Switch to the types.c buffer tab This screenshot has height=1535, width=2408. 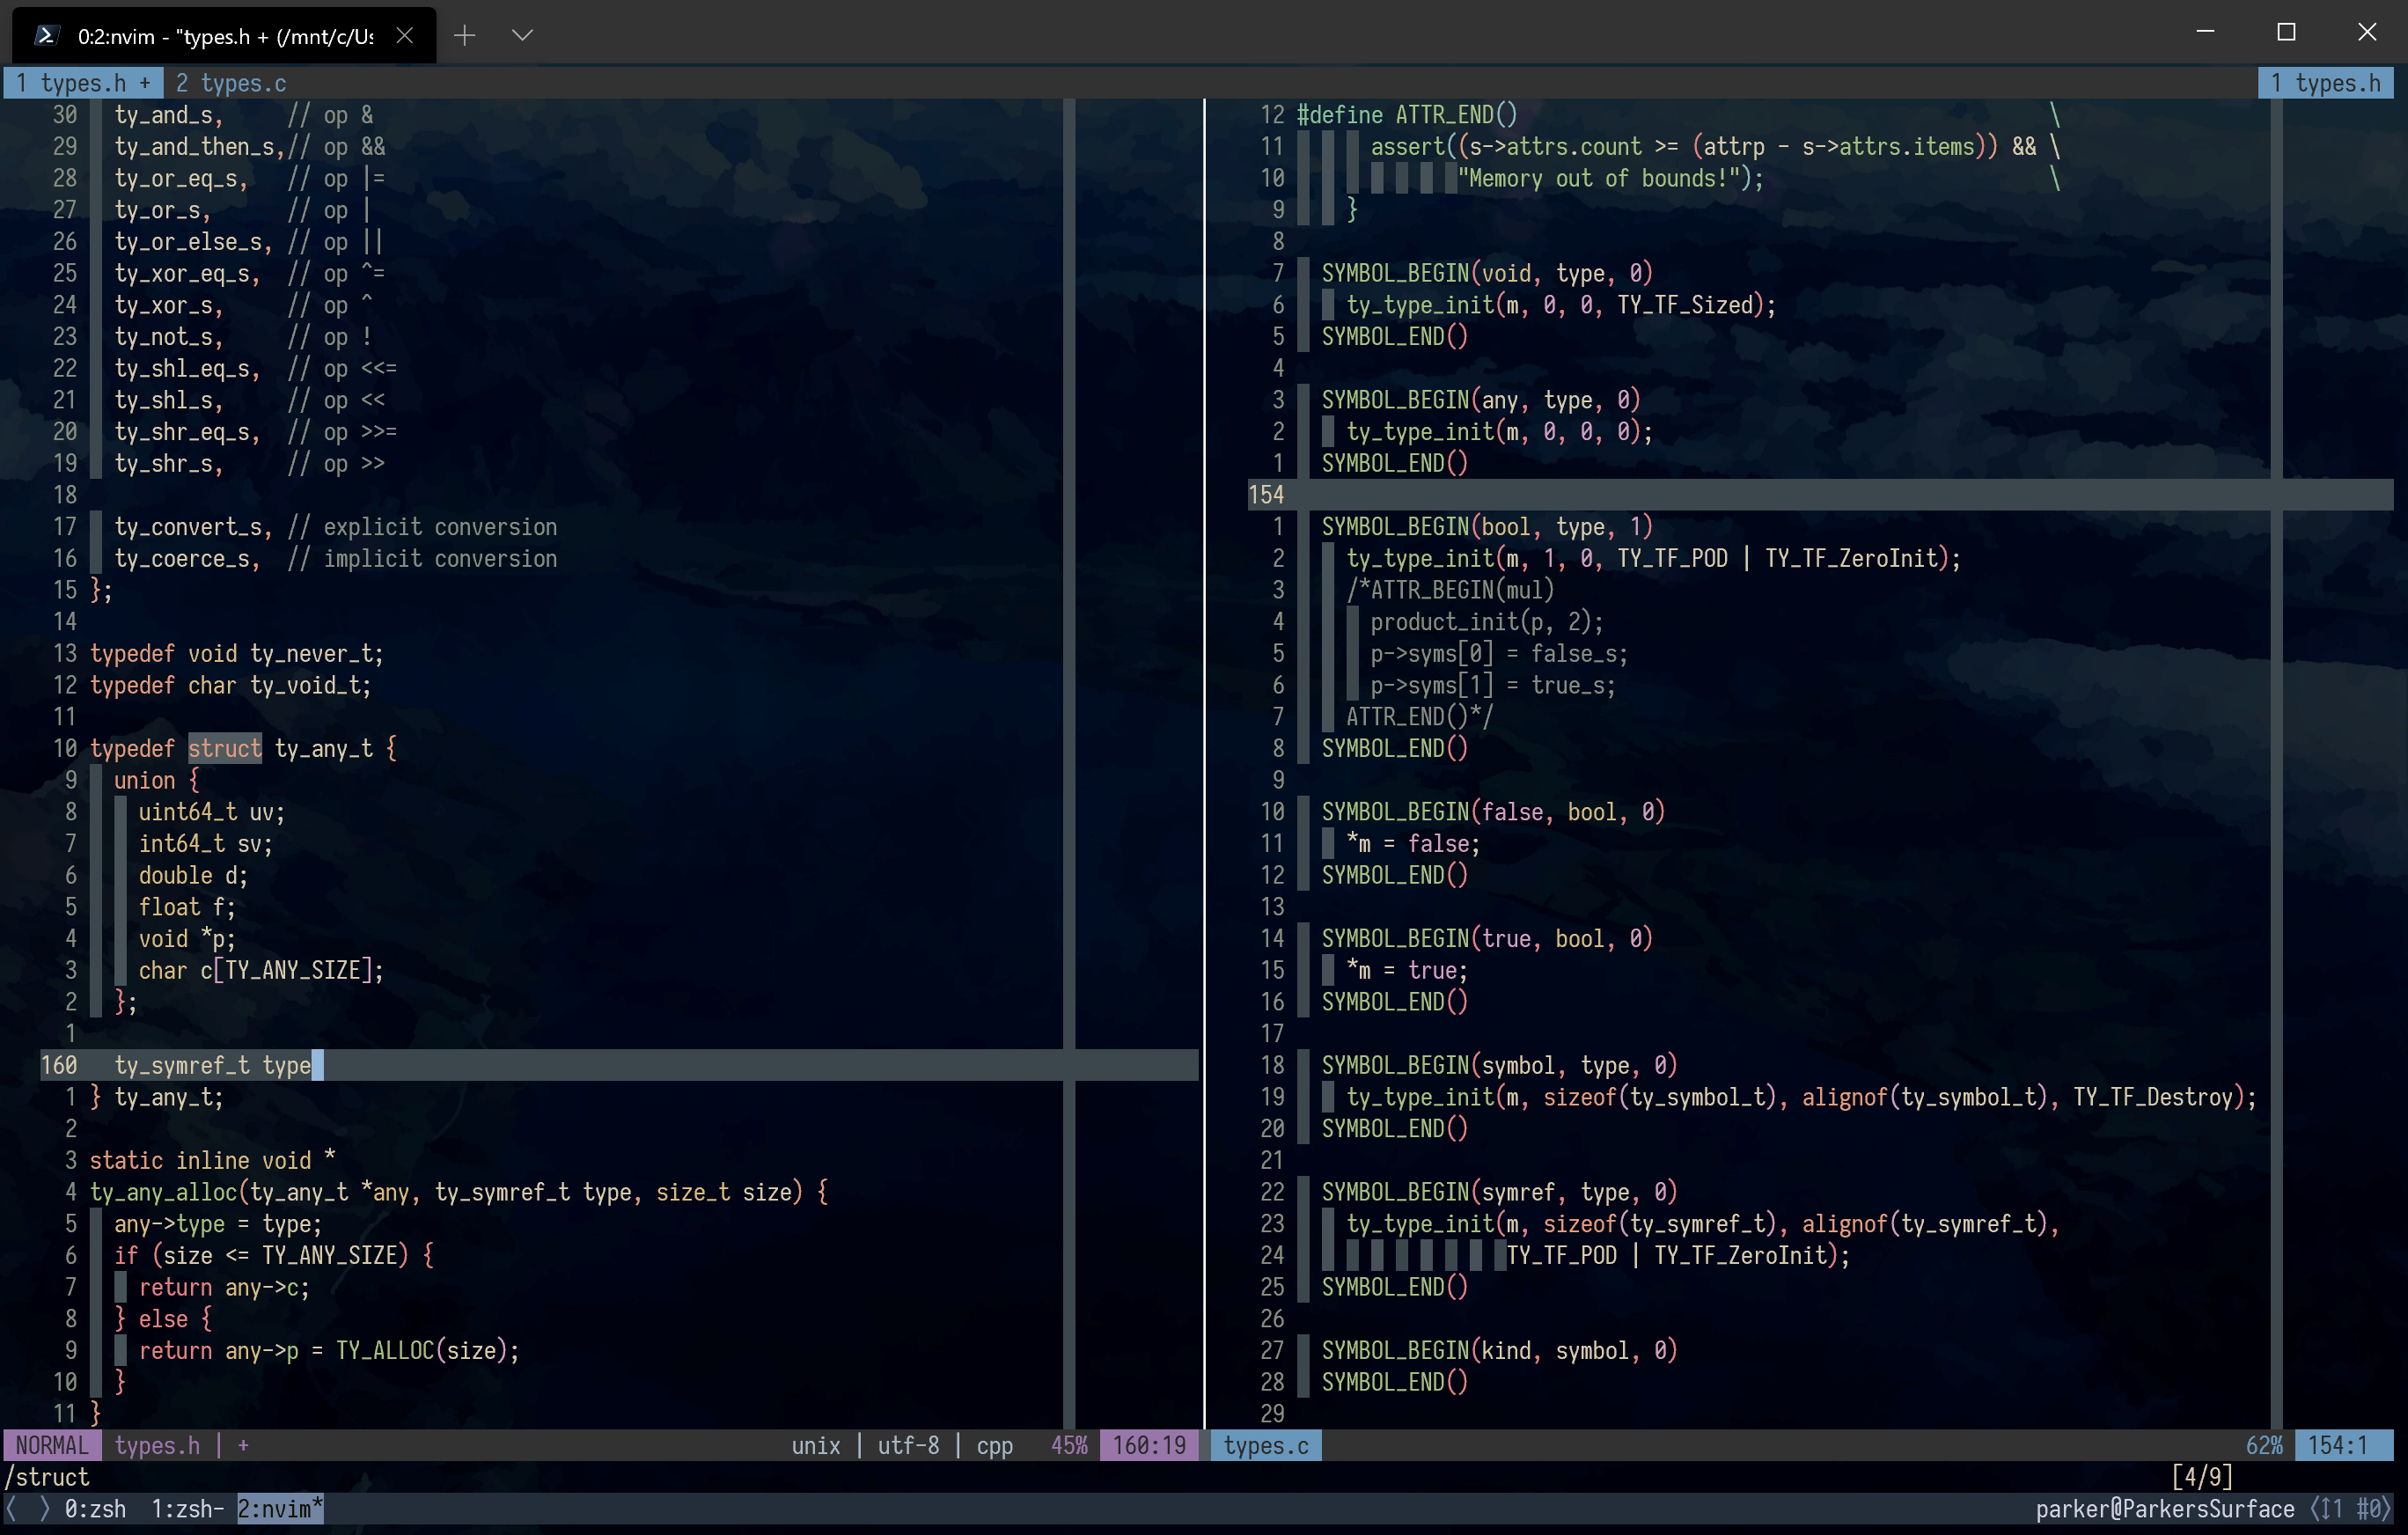click(x=231, y=83)
